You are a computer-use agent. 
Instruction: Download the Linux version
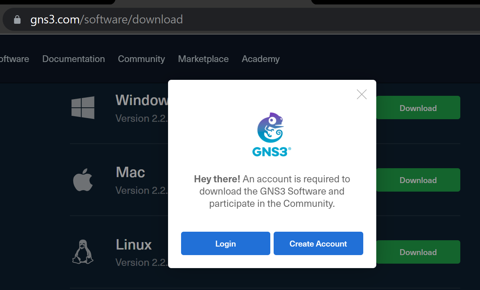tap(418, 252)
